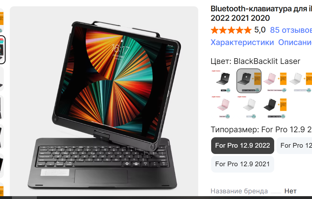312x199 pixels.
Task: Click the highlighted gallery thumbnail in the strip
Action: pos(2,50)
